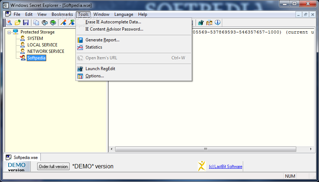Collapse the Protected Storage tree node
The height and width of the screenshot is (182, 319).
pyautogui.click(x=9, y=32)
